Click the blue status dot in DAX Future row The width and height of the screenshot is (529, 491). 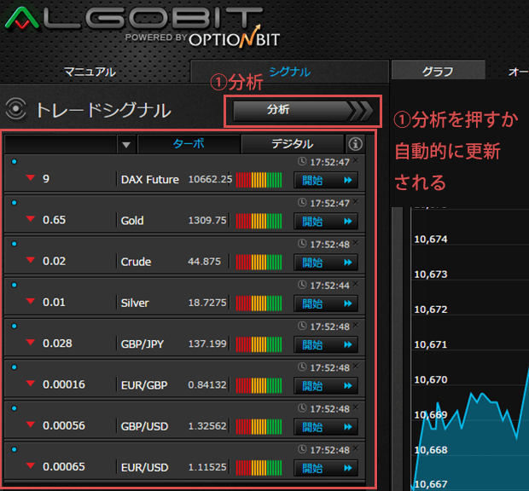15,162
